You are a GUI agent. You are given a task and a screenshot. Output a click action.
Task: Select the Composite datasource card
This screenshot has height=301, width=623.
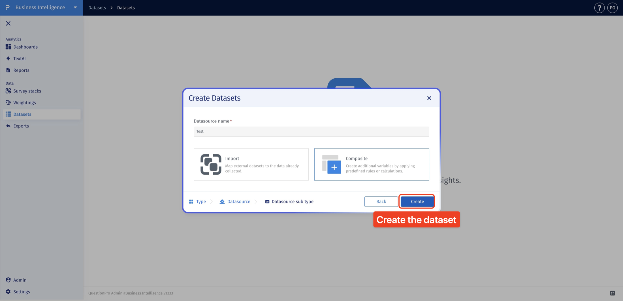tap(372, 164)
